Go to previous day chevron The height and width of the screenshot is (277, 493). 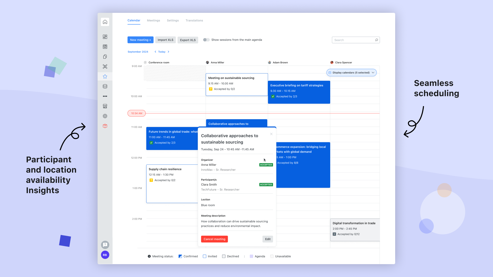point(155,52)
